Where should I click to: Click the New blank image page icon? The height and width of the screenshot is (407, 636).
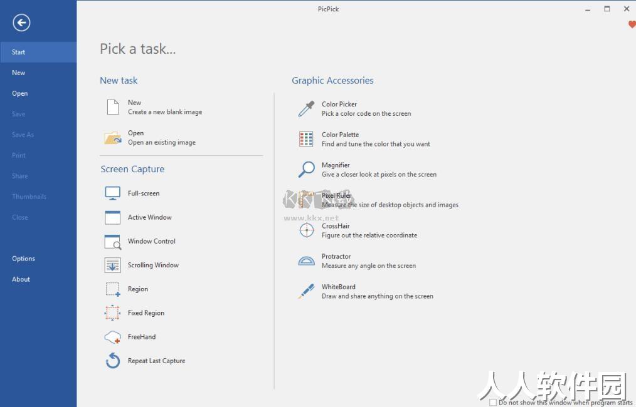click(x=113, y=107)
